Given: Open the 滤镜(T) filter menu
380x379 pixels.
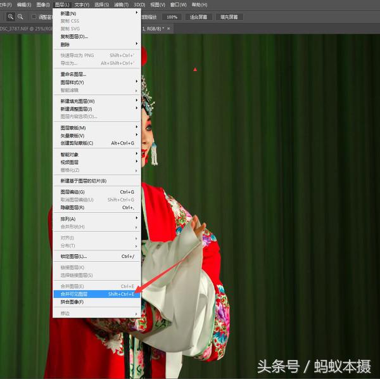Looking at the screenshot, I should (x=121, y=4).
